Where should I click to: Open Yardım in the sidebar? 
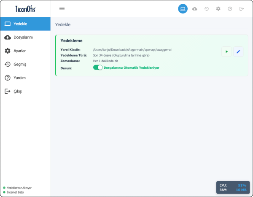point(25,78)
